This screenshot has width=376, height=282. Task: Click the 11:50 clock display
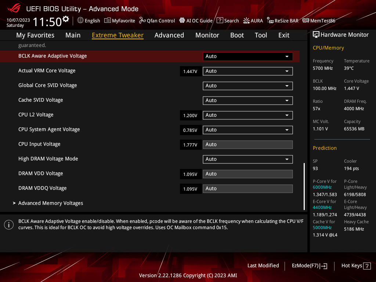pos(47,22)
